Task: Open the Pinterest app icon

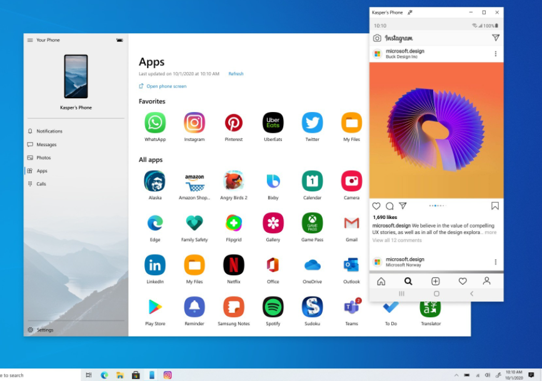Action: (234, 123)
